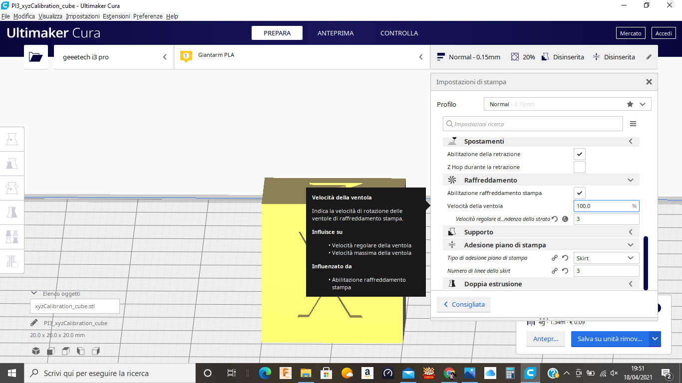Reset the skirt line count value
The width and height of the screenshot is (682, 383).
click(565, 271)
